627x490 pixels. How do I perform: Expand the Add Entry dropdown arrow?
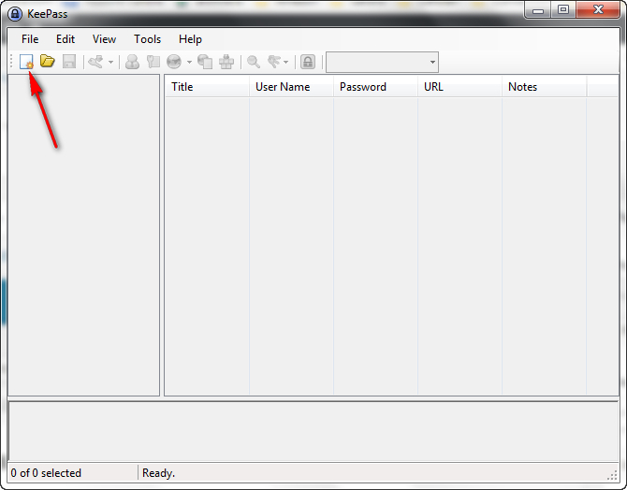[x=110, y=62]
